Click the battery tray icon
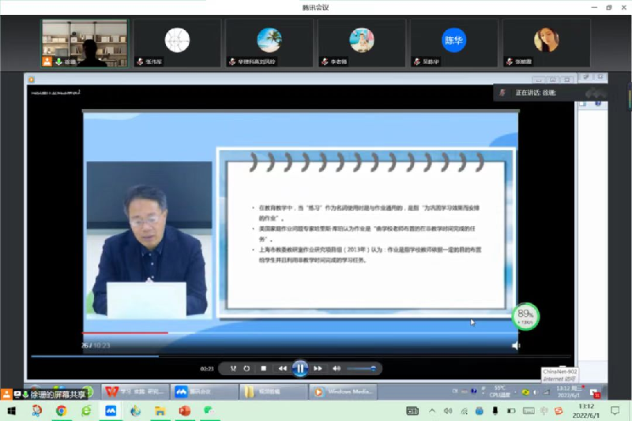 tap(511, 411)
